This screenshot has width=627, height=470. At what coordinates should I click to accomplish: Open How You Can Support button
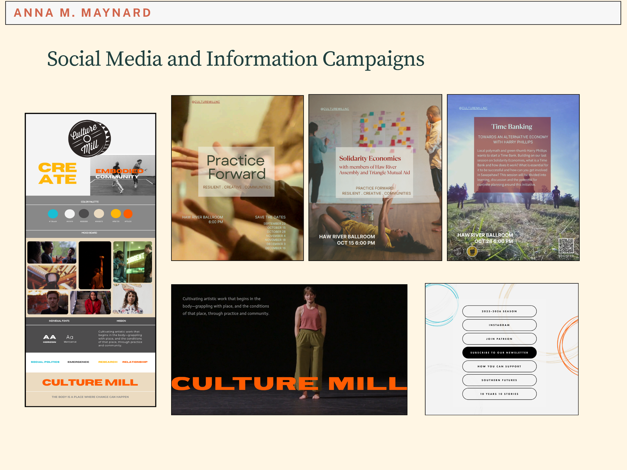(499, 366)
